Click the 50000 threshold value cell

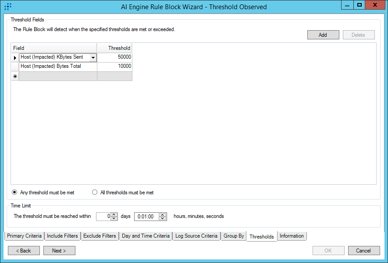tap(114, 57)
